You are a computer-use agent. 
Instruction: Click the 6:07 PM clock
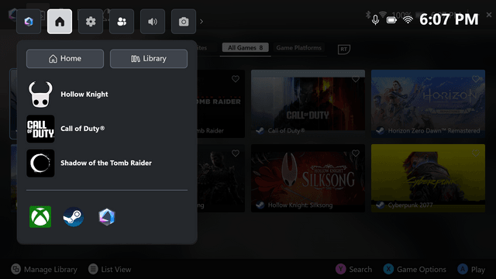449,19
